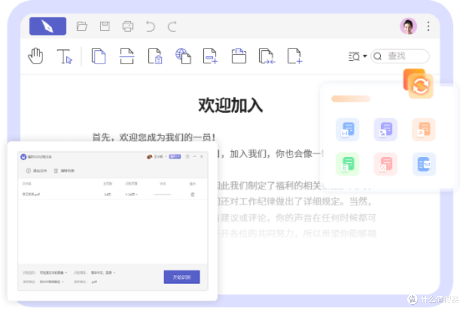Print the document using the printer icon

[128, 26]
